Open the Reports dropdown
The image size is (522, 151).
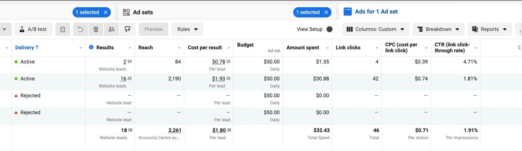tap(489, 29)
